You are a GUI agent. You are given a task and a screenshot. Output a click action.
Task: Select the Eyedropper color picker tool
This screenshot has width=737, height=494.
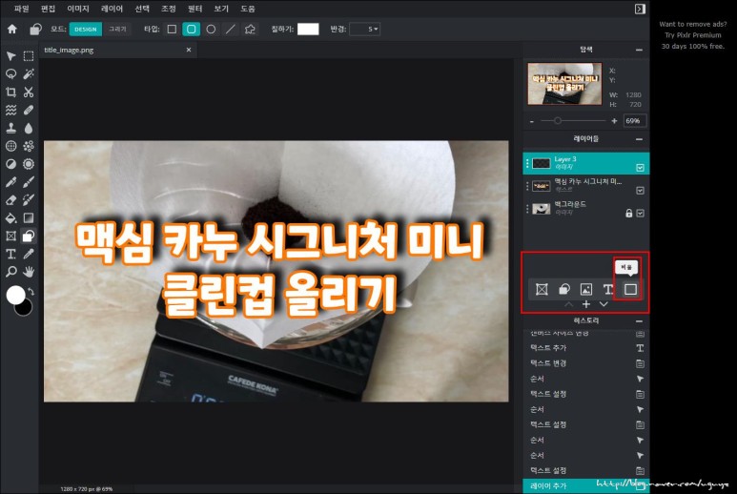coord(29,254)
